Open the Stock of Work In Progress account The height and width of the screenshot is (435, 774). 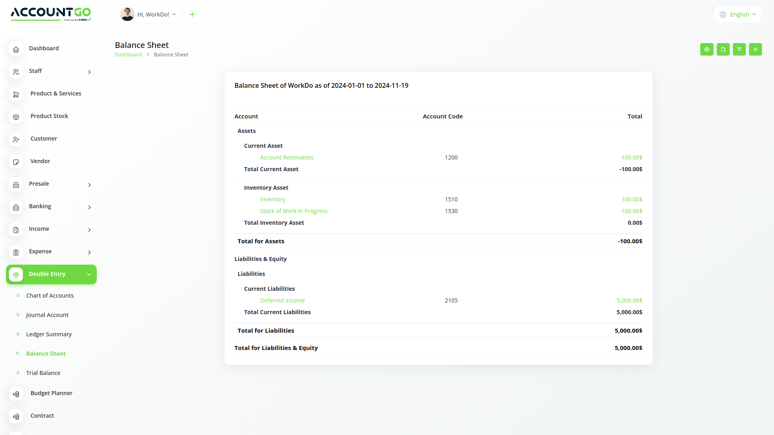pyautogui.click(x=293, y=211)
